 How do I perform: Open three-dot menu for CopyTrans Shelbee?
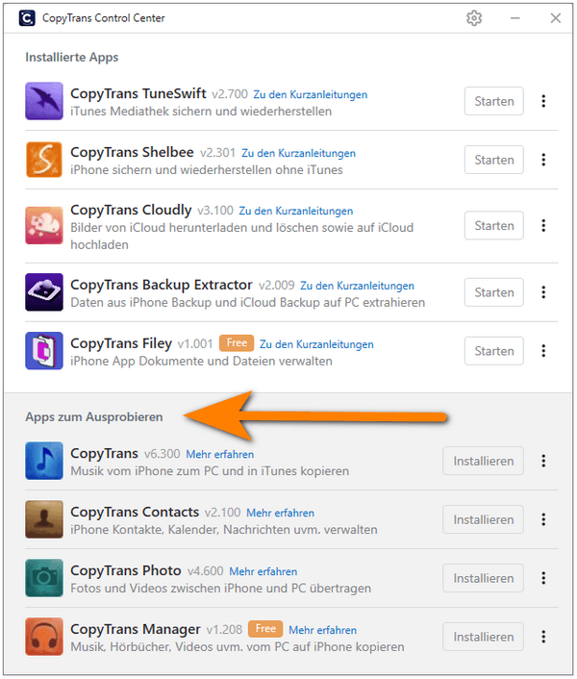[x=543, y=160]
